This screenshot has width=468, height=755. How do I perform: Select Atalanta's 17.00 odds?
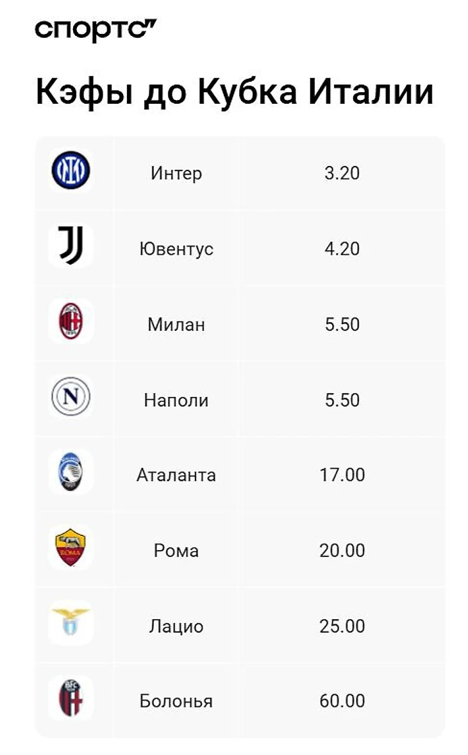coord(342,475)
